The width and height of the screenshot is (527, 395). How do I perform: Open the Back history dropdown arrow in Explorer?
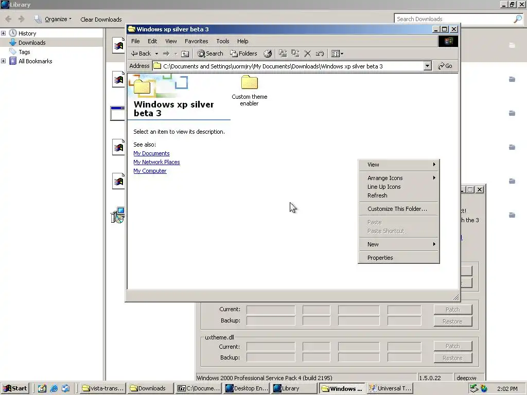156,53
